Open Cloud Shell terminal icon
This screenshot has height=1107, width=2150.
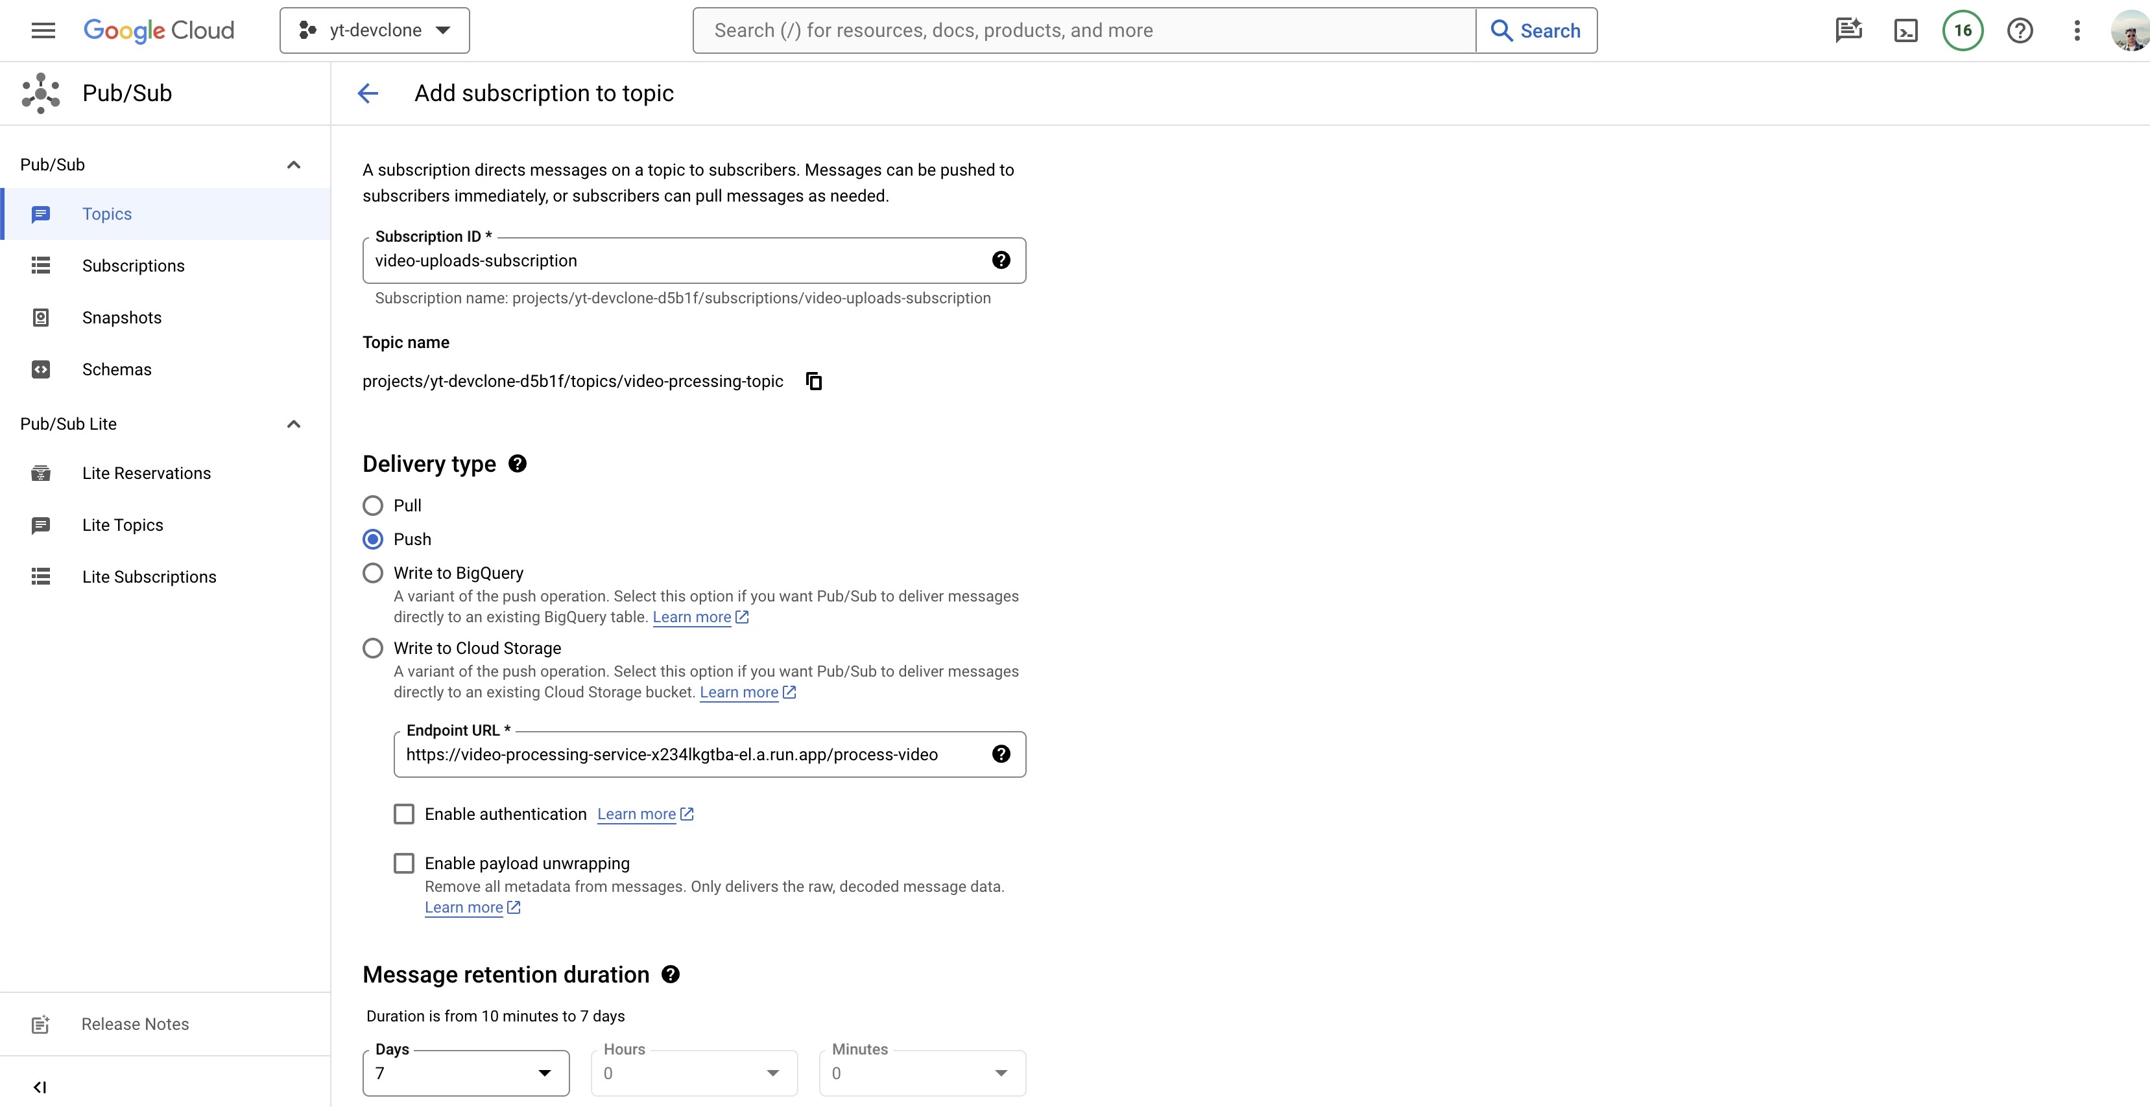tap(1905, 31)
